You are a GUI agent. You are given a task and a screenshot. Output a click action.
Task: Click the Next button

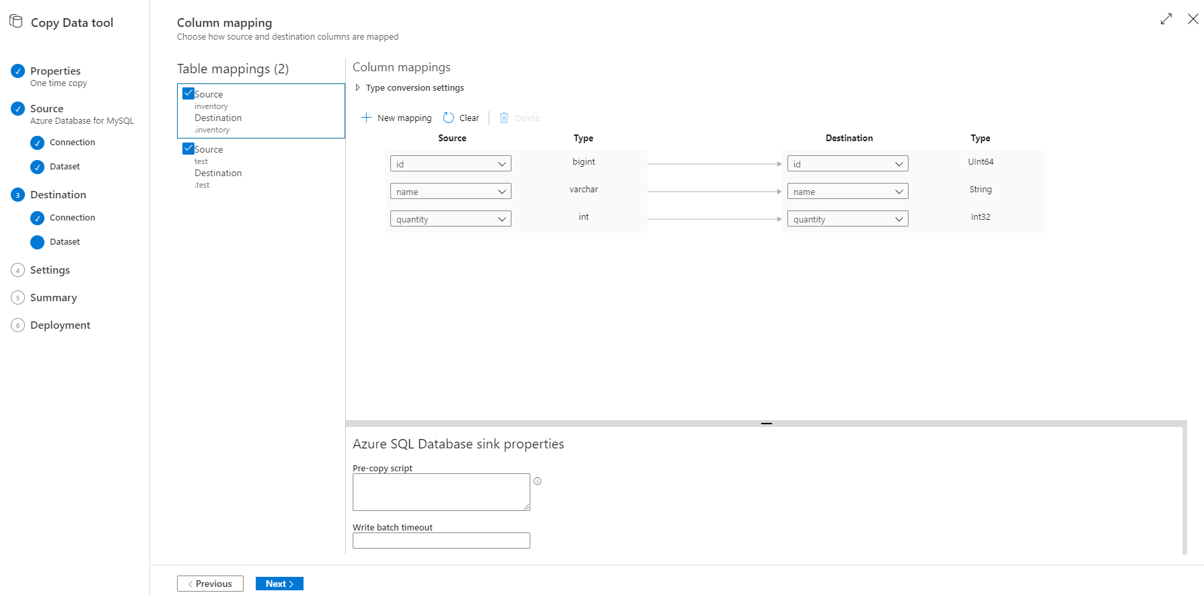click(x=279, y=584)
